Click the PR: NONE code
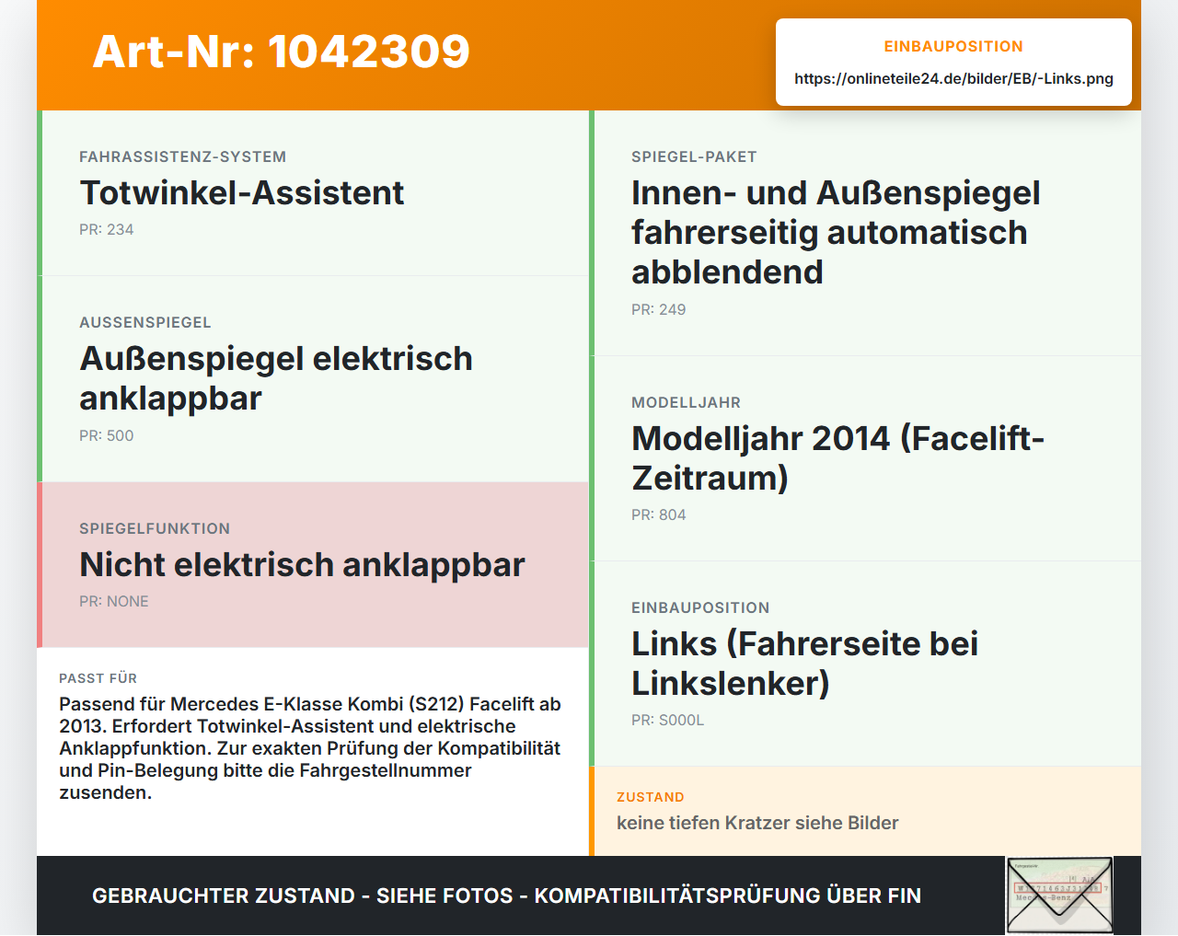The height and width of the screenshot is (936, 1178). click(x=114, y=601)
